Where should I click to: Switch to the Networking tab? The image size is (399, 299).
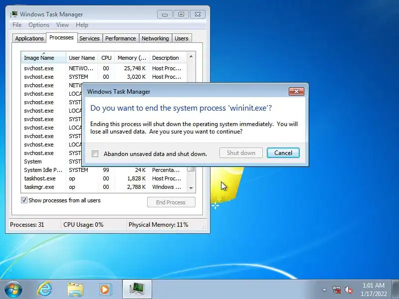coord(155,38)
